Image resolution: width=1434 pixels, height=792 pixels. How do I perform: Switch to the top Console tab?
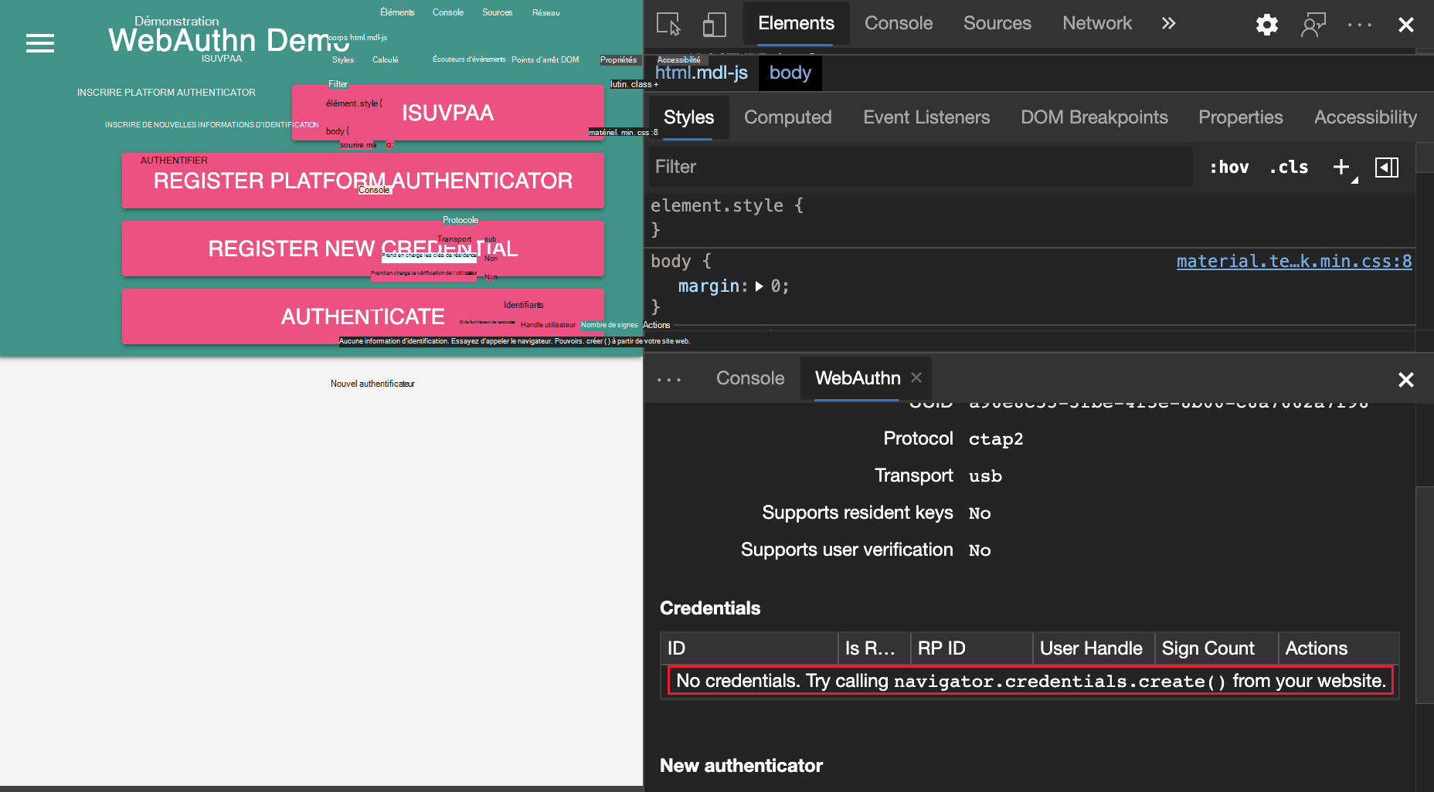point(899,23)
